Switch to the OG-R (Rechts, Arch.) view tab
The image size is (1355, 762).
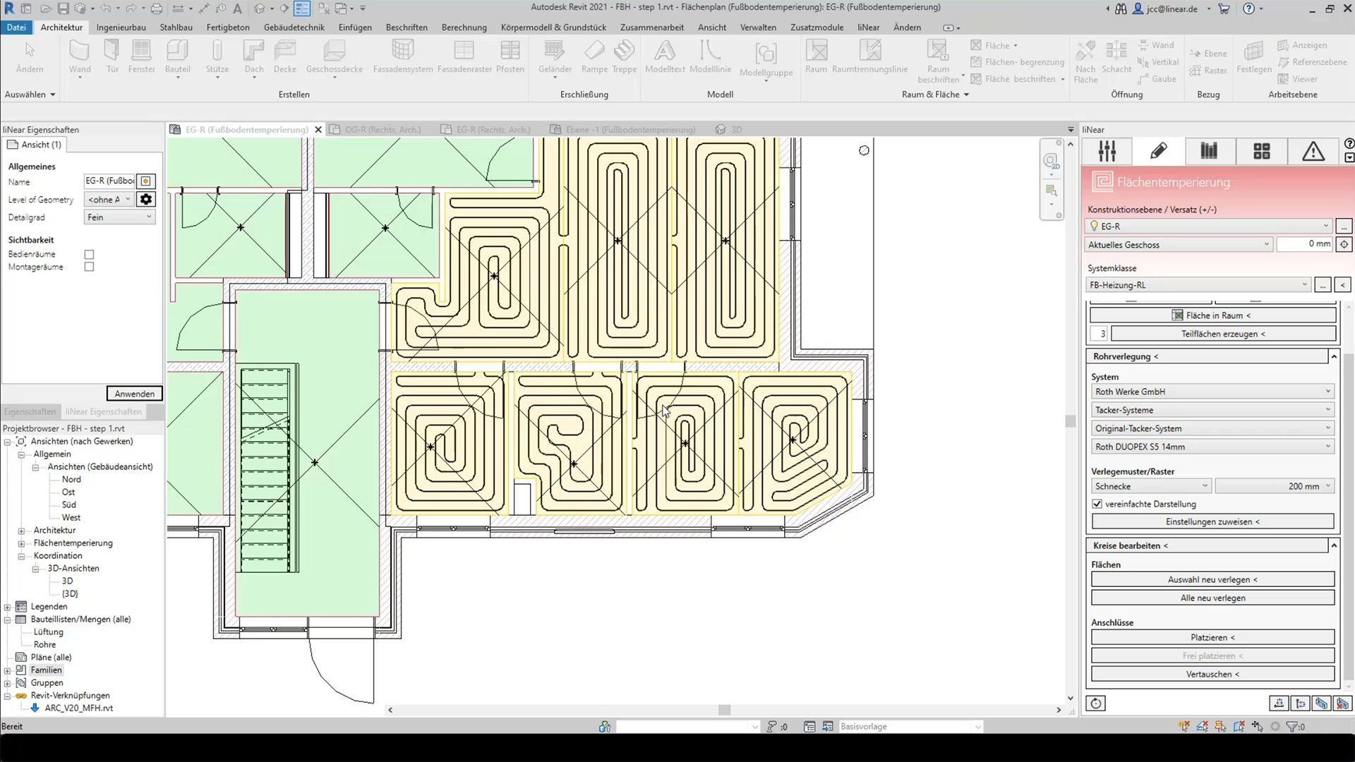click(382, 130)
